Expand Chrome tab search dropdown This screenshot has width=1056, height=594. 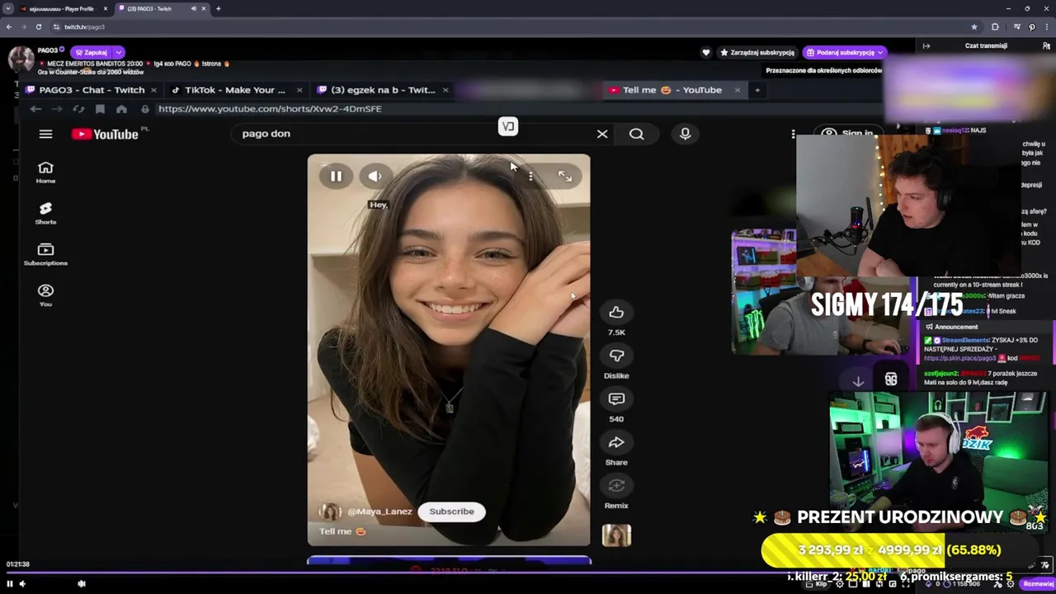point(7,8)
